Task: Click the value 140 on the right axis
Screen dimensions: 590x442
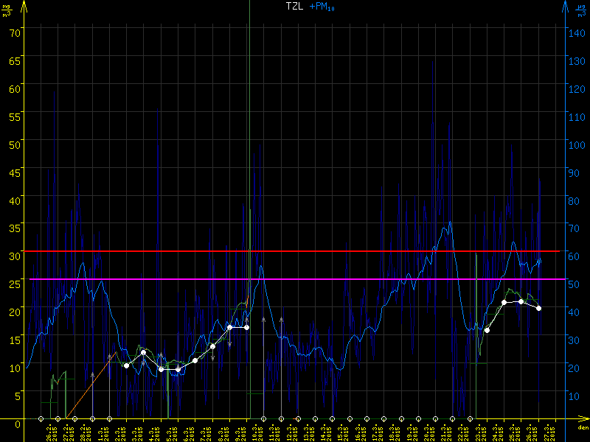Action: click(576, 32)
